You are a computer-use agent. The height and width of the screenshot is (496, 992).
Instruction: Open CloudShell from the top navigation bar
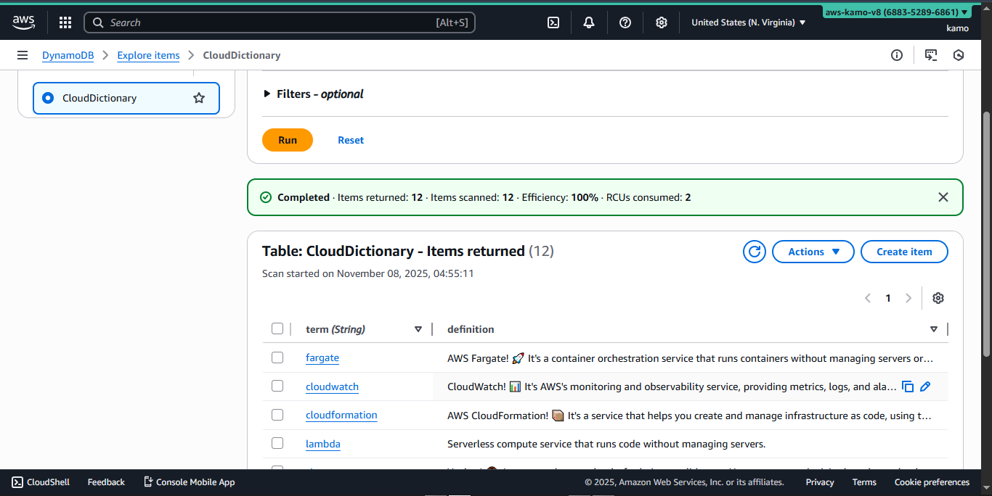coord(553,22)
